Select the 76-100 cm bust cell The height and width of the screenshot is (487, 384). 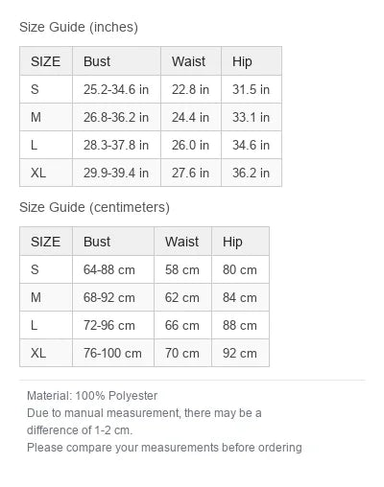tap(113, 353)
